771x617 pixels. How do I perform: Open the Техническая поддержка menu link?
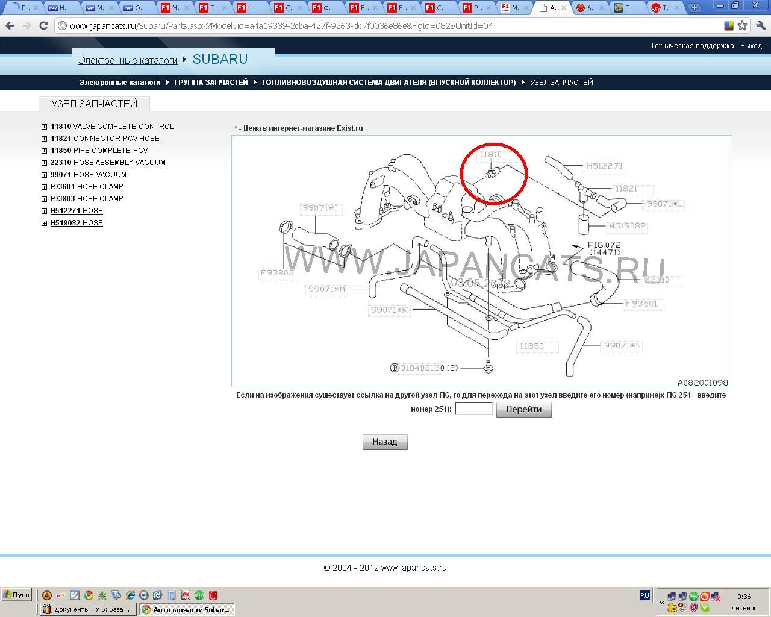coord(691,46)
